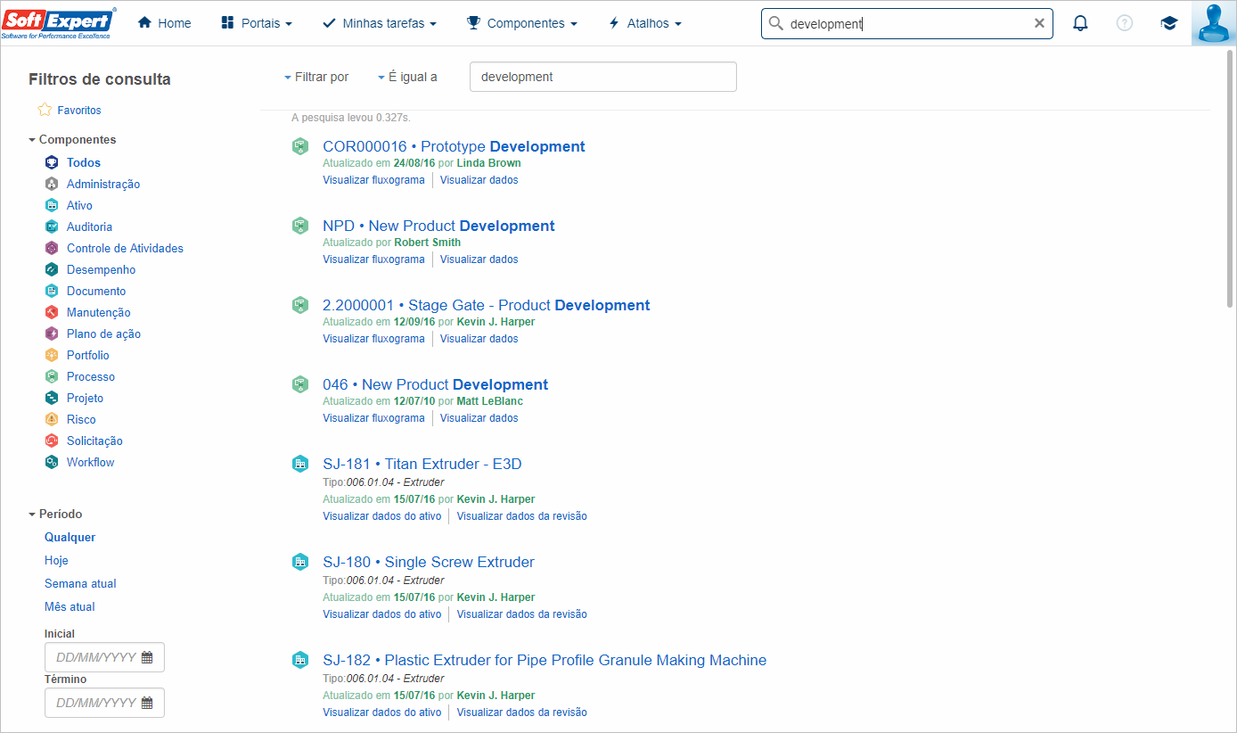Select Semana atual period filter
This screenshot has height=733, width=1237.
click(80, 583)
